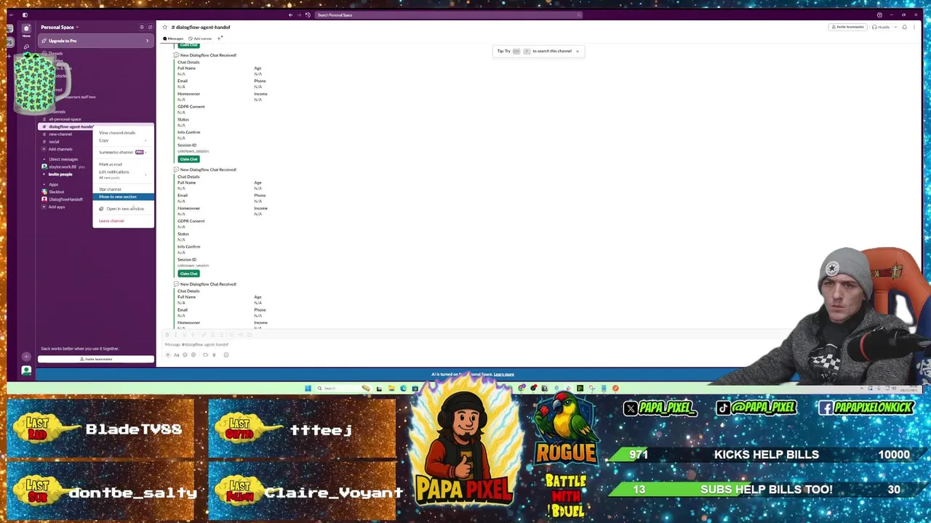Open the Slackbot app

tap(56, 192)
